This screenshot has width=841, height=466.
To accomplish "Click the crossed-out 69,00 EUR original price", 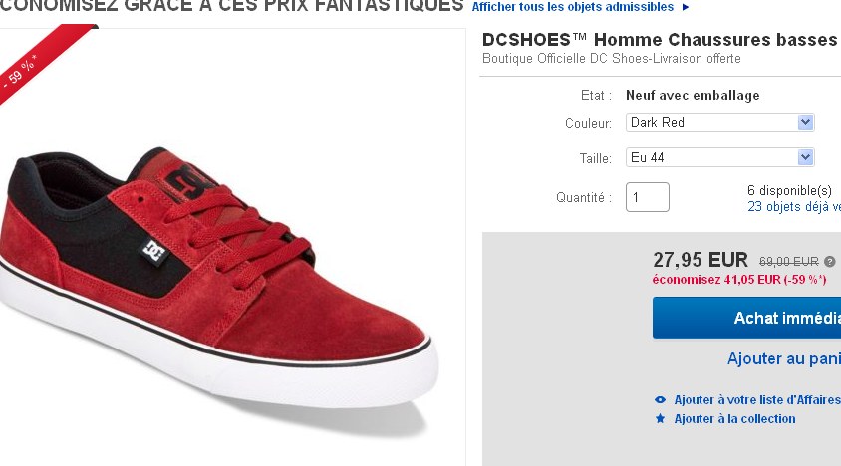I will pos(788,262).
